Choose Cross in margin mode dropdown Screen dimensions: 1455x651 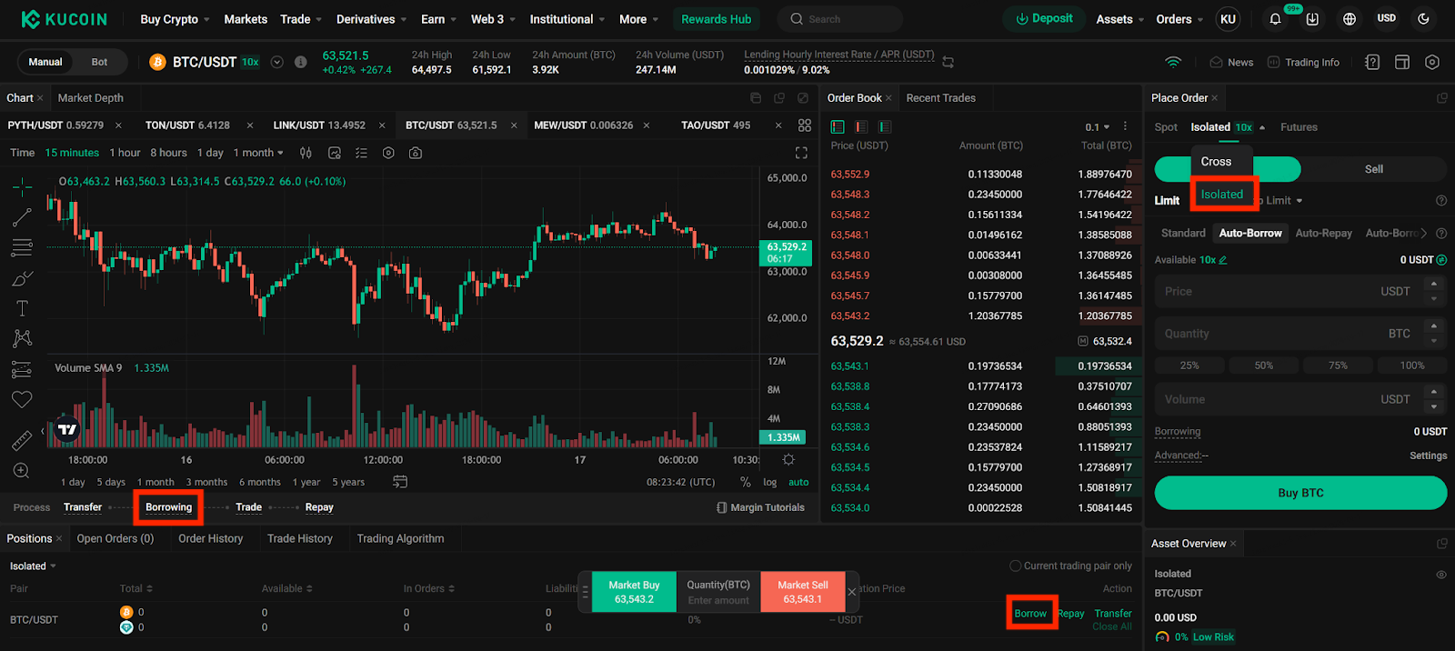pos(1216,162)
